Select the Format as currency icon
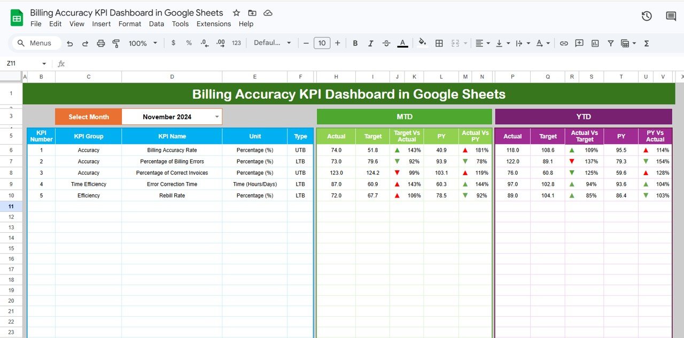This screenshot has width=684, height=338. point(173,43)
